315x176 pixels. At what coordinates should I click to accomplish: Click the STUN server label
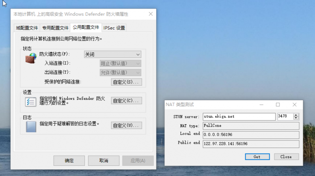pos(186,117)
